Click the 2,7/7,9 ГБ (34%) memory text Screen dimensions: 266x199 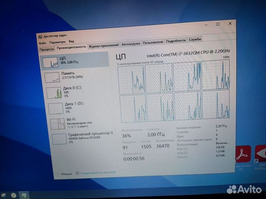coord(72,77)
